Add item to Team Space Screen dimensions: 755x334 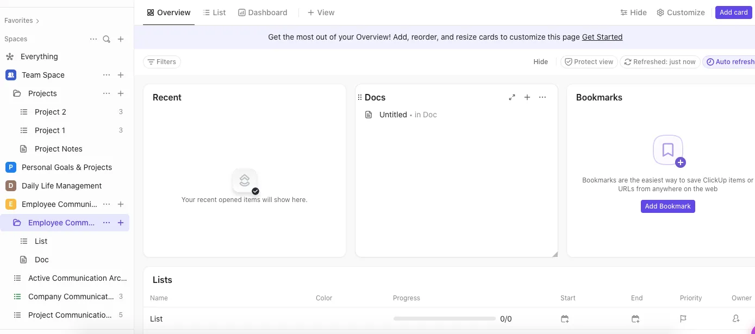point(121,75)
